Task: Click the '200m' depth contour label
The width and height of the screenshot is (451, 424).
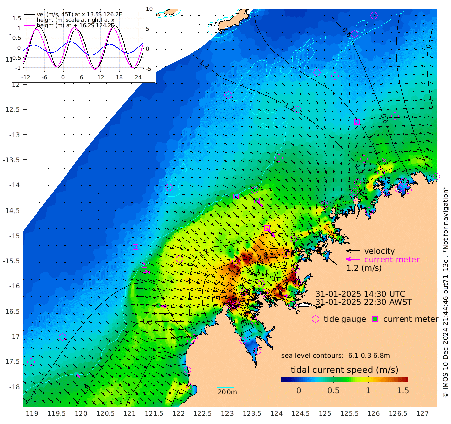Action: (227, 392)
